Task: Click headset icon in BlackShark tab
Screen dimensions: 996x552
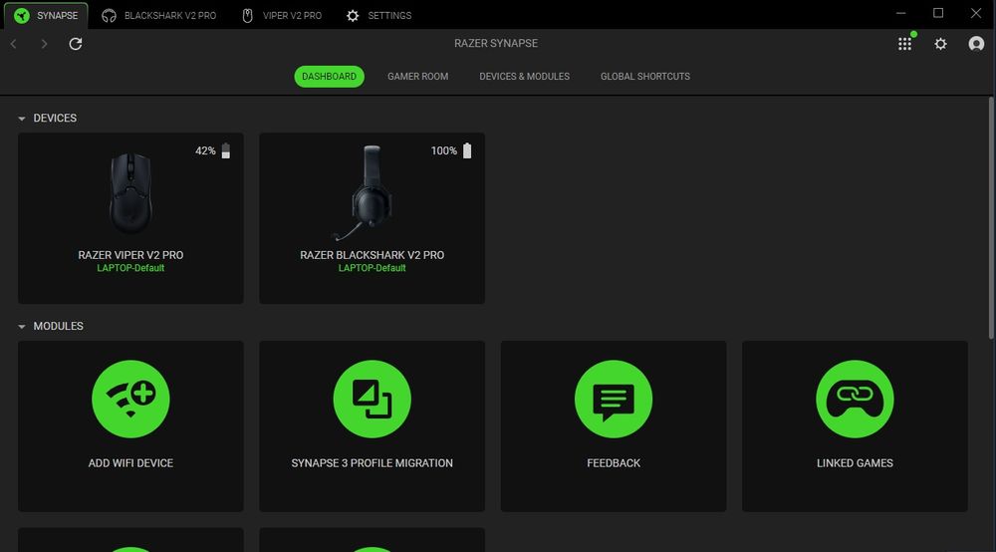Action: 110,15
